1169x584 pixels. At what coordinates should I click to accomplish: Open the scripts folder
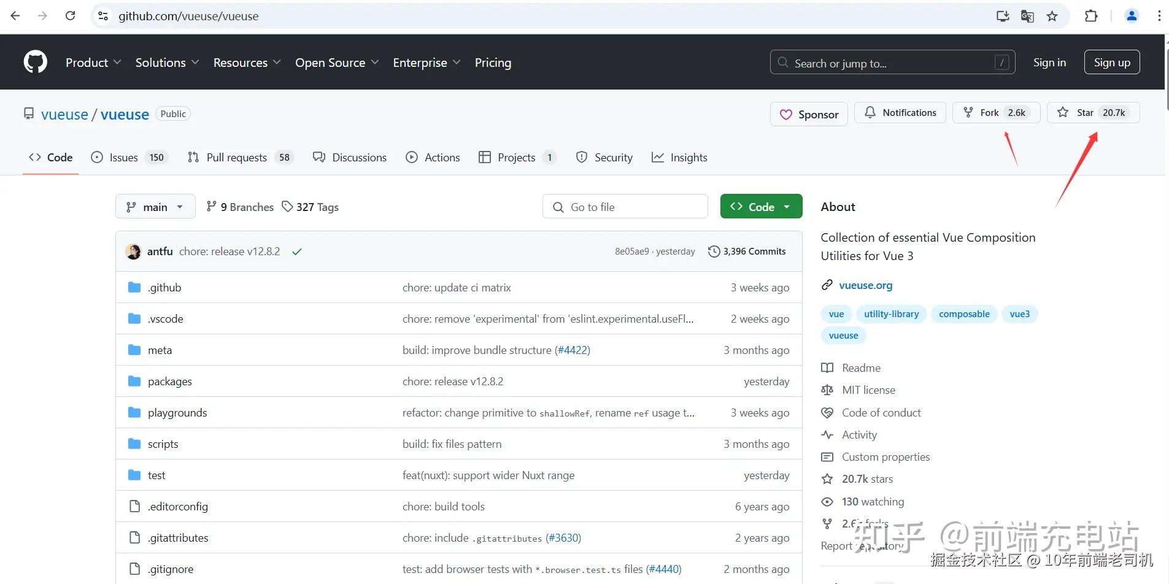tap(163, 444)
